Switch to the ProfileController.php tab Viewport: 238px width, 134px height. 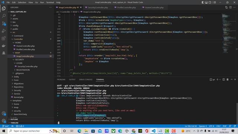(125, 7)
